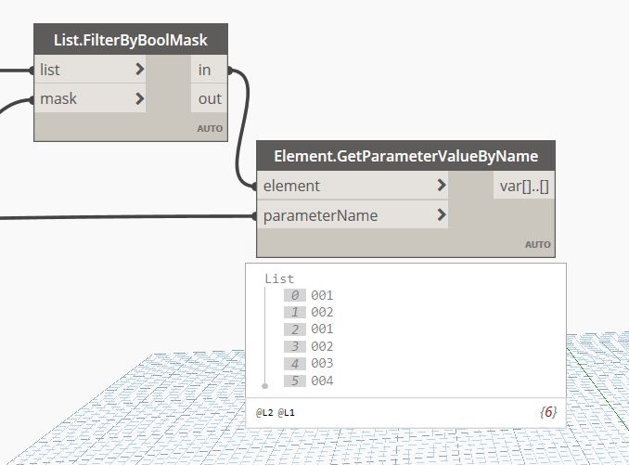Click the in output port
This screenshot has width=629, height=465.
(x=209, y=70)
